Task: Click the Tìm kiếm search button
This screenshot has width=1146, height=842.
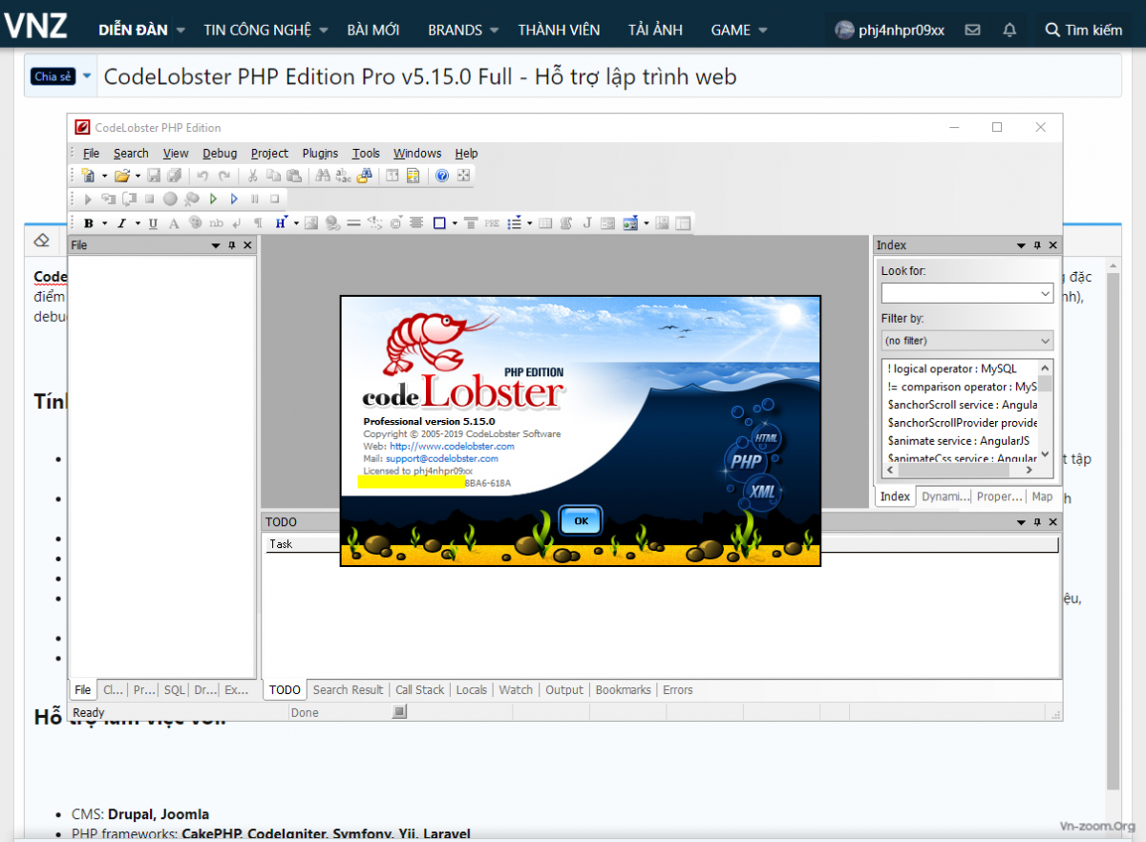Action: (1083, 30)
